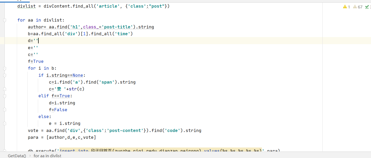Collapse the 'for aa in divlist' block
371x158 pixels.
pos(4,20)
